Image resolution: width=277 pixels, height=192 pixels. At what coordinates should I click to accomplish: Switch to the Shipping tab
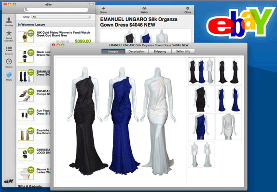point(160,52)
